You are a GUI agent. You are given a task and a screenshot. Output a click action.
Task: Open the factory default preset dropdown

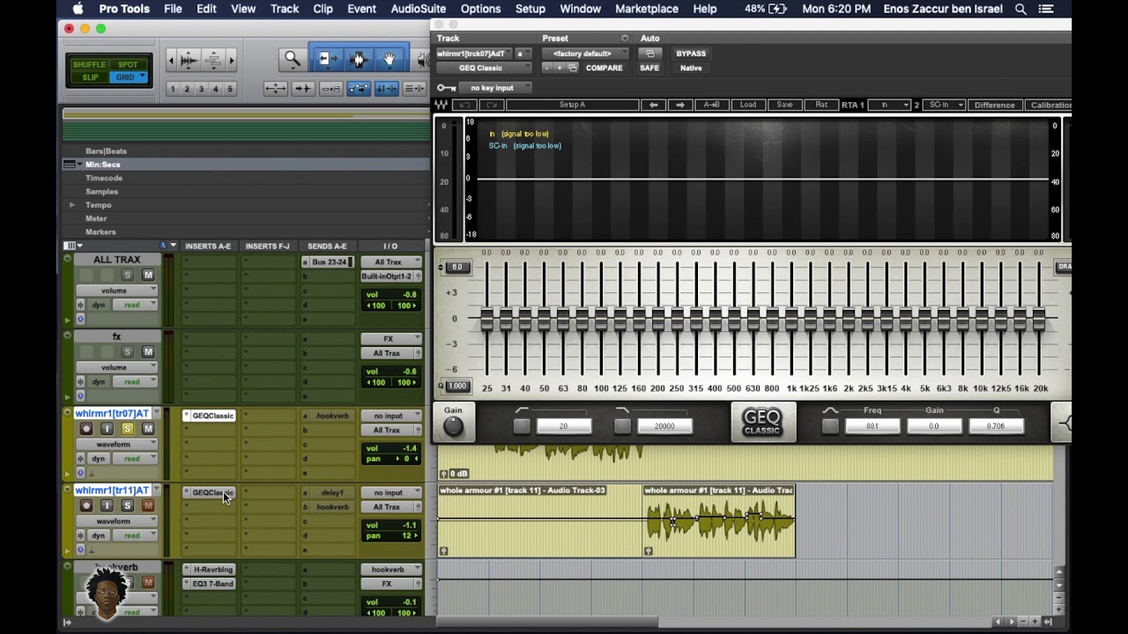tap(585, 54)
